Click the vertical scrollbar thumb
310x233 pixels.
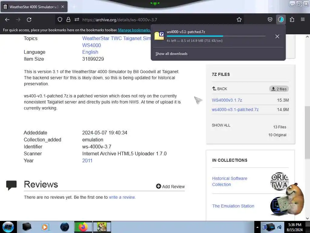click(x=307, y=132)
